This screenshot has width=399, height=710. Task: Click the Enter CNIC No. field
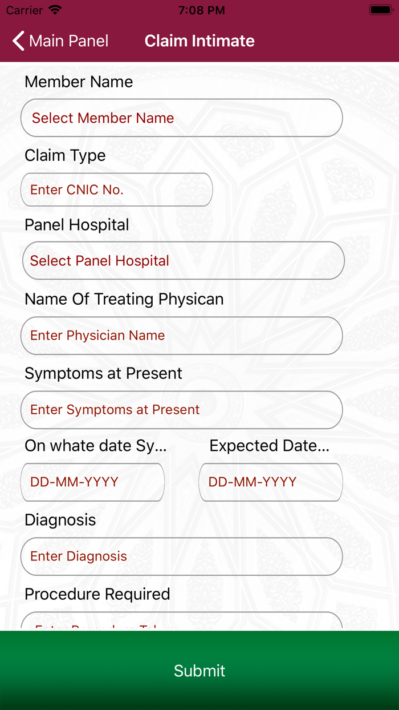coord(116,190)
